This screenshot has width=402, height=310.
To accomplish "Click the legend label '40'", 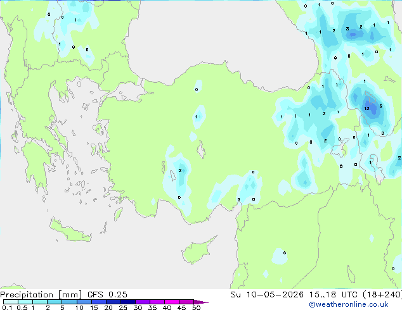I will pyautogui.click(x=167, y=307).
